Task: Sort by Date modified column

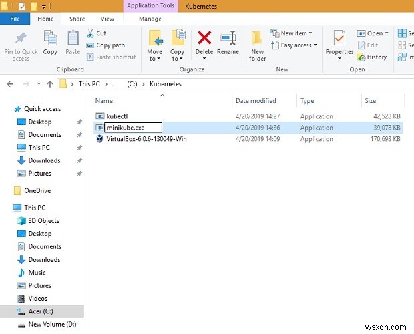Action: point(256,101)
